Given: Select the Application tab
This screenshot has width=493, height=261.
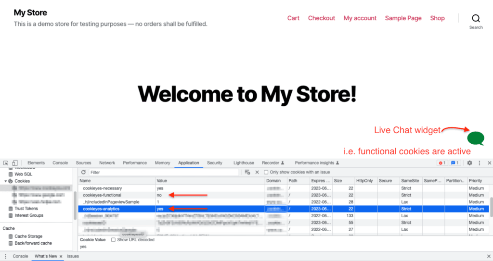Looking at the screenshot, I should 189,163.
